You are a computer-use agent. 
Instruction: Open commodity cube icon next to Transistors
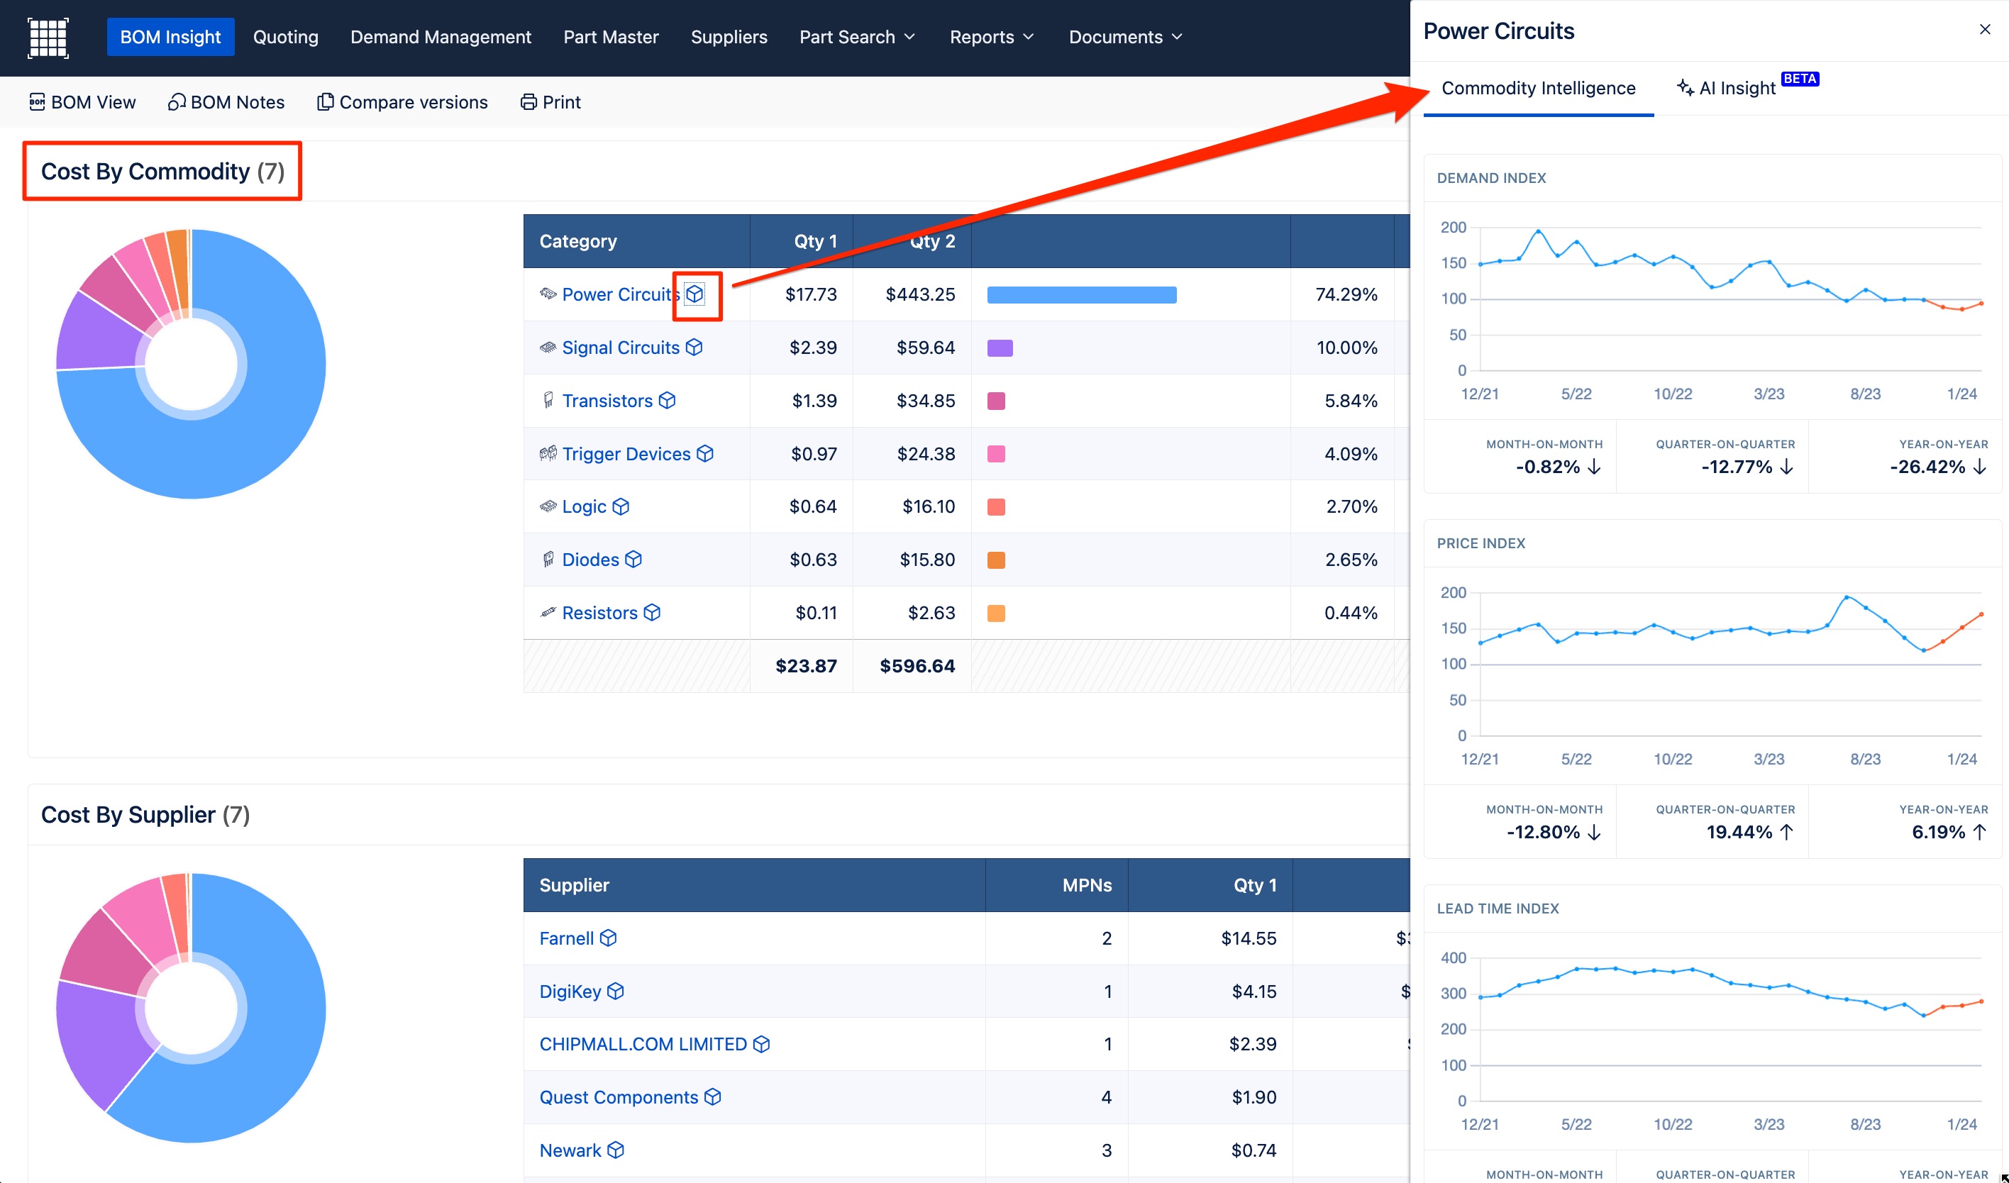pyautogui.click(x=668, y=400)
